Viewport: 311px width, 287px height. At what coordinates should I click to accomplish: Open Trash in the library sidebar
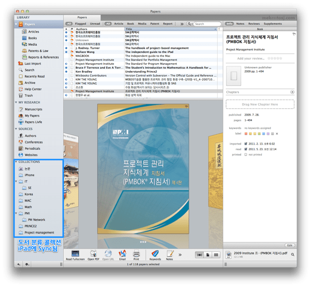(29, 95)
